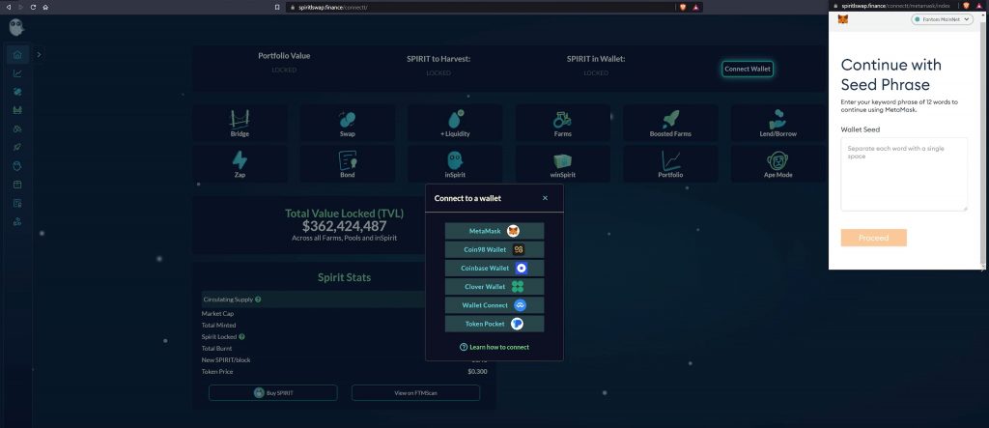Open the Boosted Farms tile
The width and height of the screenshot is (989, 428).
tap(670, 123)
